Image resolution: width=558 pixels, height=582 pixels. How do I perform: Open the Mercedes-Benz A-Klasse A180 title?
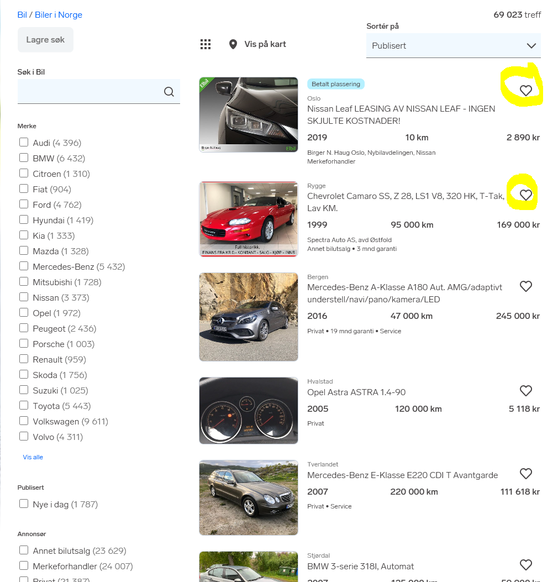pos(404,293)
